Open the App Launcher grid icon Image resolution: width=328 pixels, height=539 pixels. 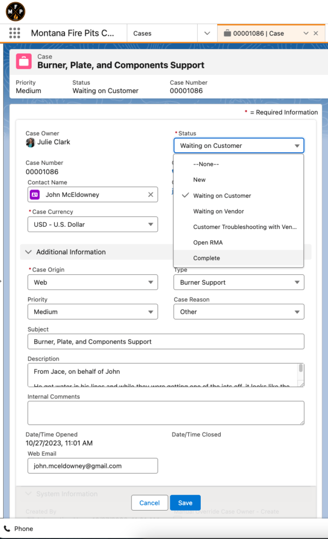click(x=14, y=33)
